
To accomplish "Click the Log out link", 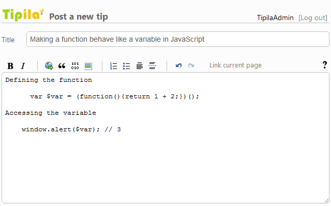I will (313, 18).
